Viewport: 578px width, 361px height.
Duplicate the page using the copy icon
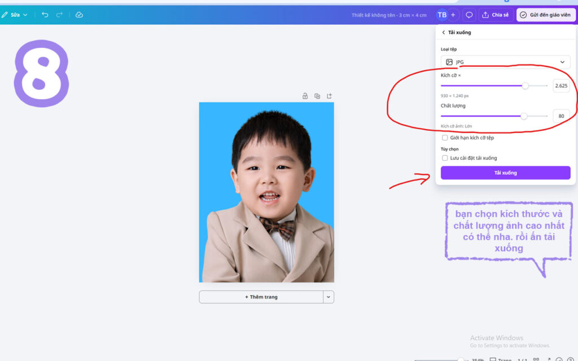tap(317, 96)
